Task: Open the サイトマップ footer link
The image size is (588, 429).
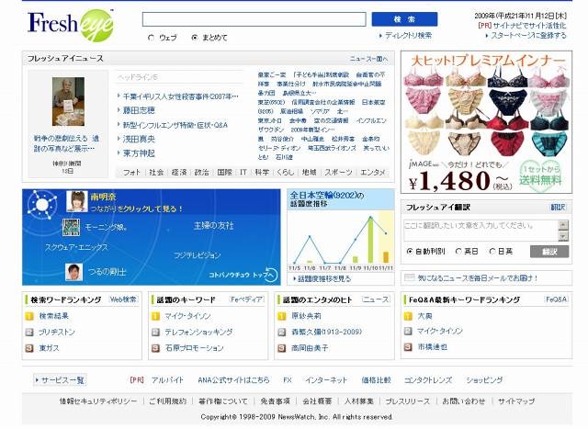Action: pos(516,401)
